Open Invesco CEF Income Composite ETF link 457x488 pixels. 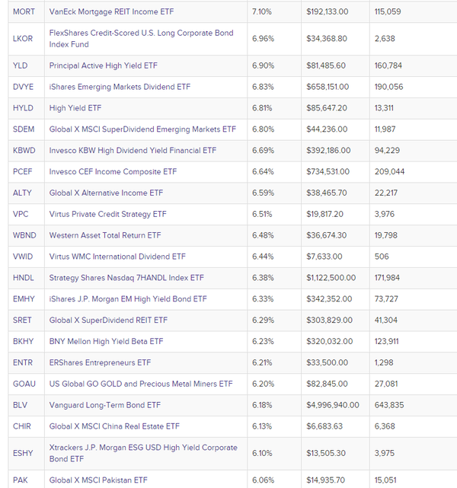pos(113,171)
